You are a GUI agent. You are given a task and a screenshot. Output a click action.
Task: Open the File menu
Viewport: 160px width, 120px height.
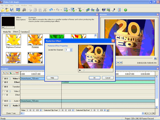[2, 5]
